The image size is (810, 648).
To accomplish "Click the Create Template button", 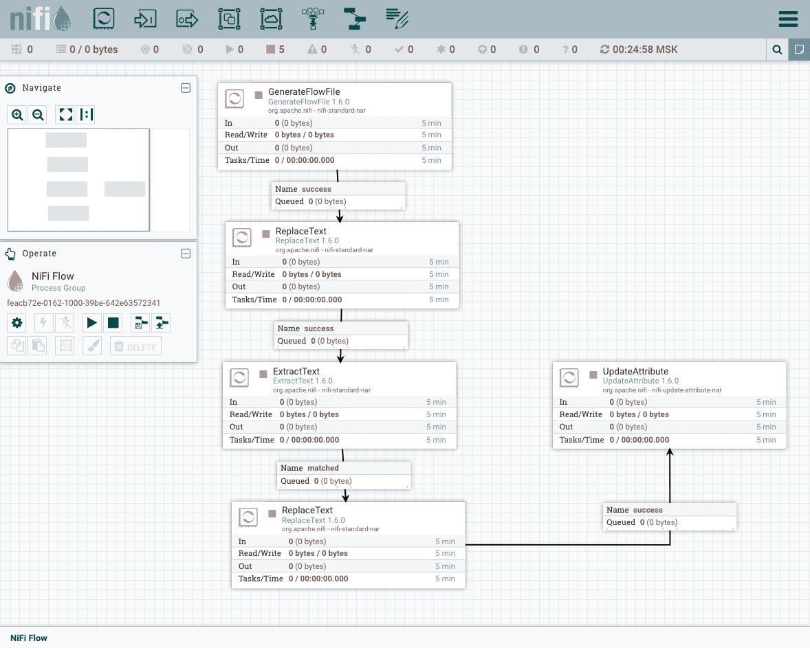I will tap(140, 323).
